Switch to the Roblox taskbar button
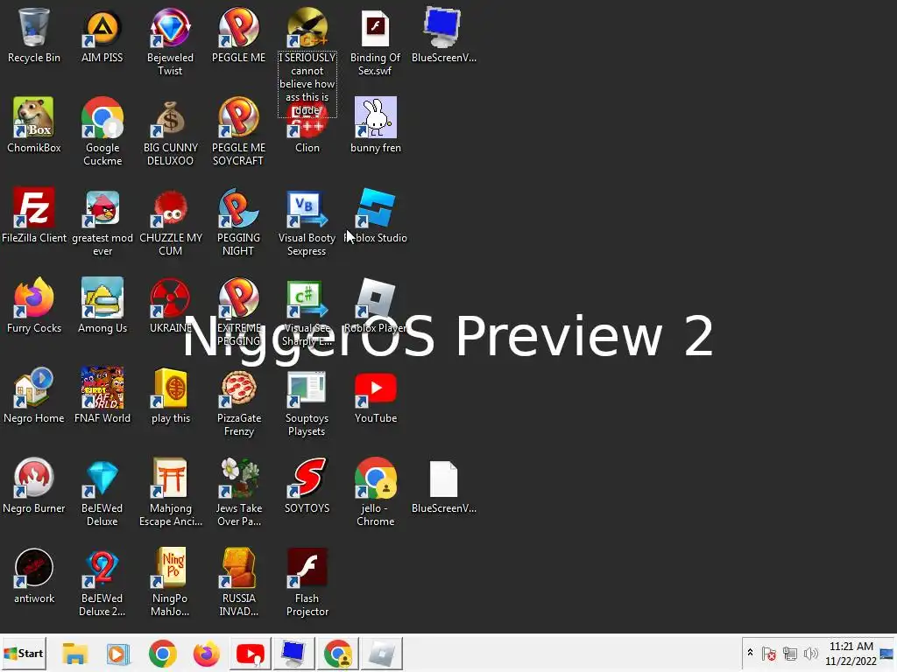Screen dimensions: 897x672 point(381,654)
